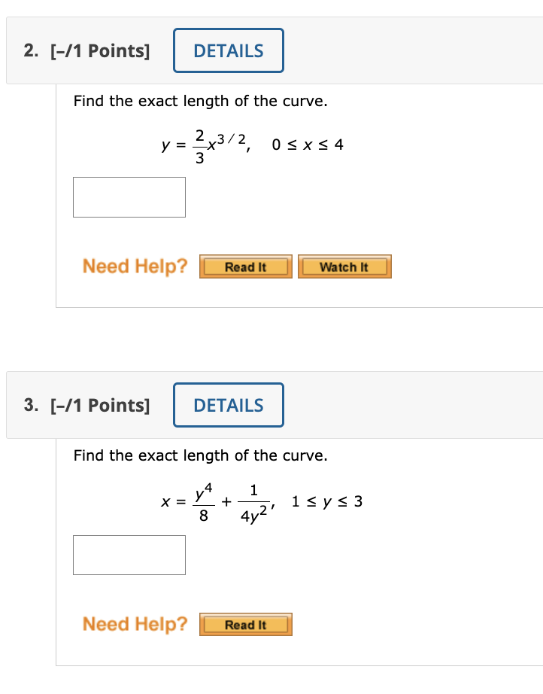Open DETAILS for question 3
543x694 pixels.
[x=228, y=405]
